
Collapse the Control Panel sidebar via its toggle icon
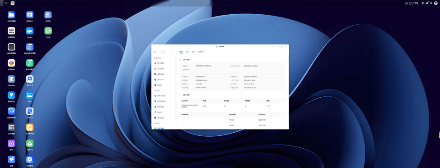(154, 52)
